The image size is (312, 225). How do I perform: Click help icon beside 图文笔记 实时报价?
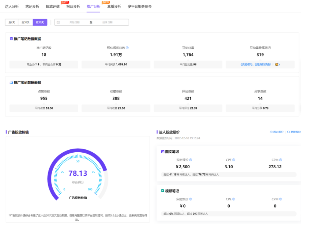pyautogui.click(x=190, y=160)
